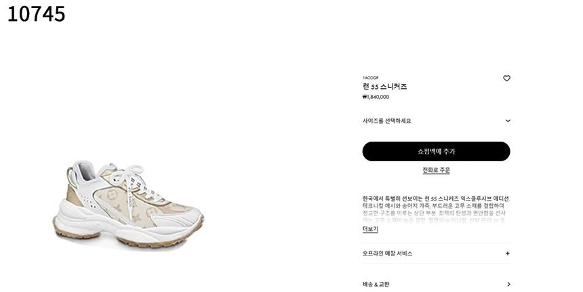Expand the 오프라인 매장 서비스 section
583x292 pixels.
(436, 253)
